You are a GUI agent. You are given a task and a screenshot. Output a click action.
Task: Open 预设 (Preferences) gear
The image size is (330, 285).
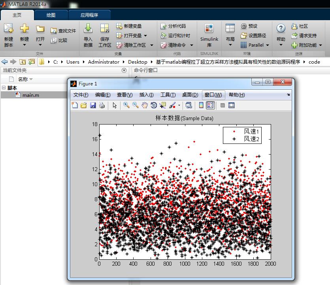(x=249, y=26)
